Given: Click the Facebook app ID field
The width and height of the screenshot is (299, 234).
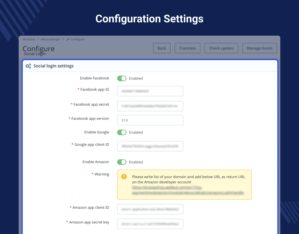Looking at the screenshot, I should click(x=150, y=91).
